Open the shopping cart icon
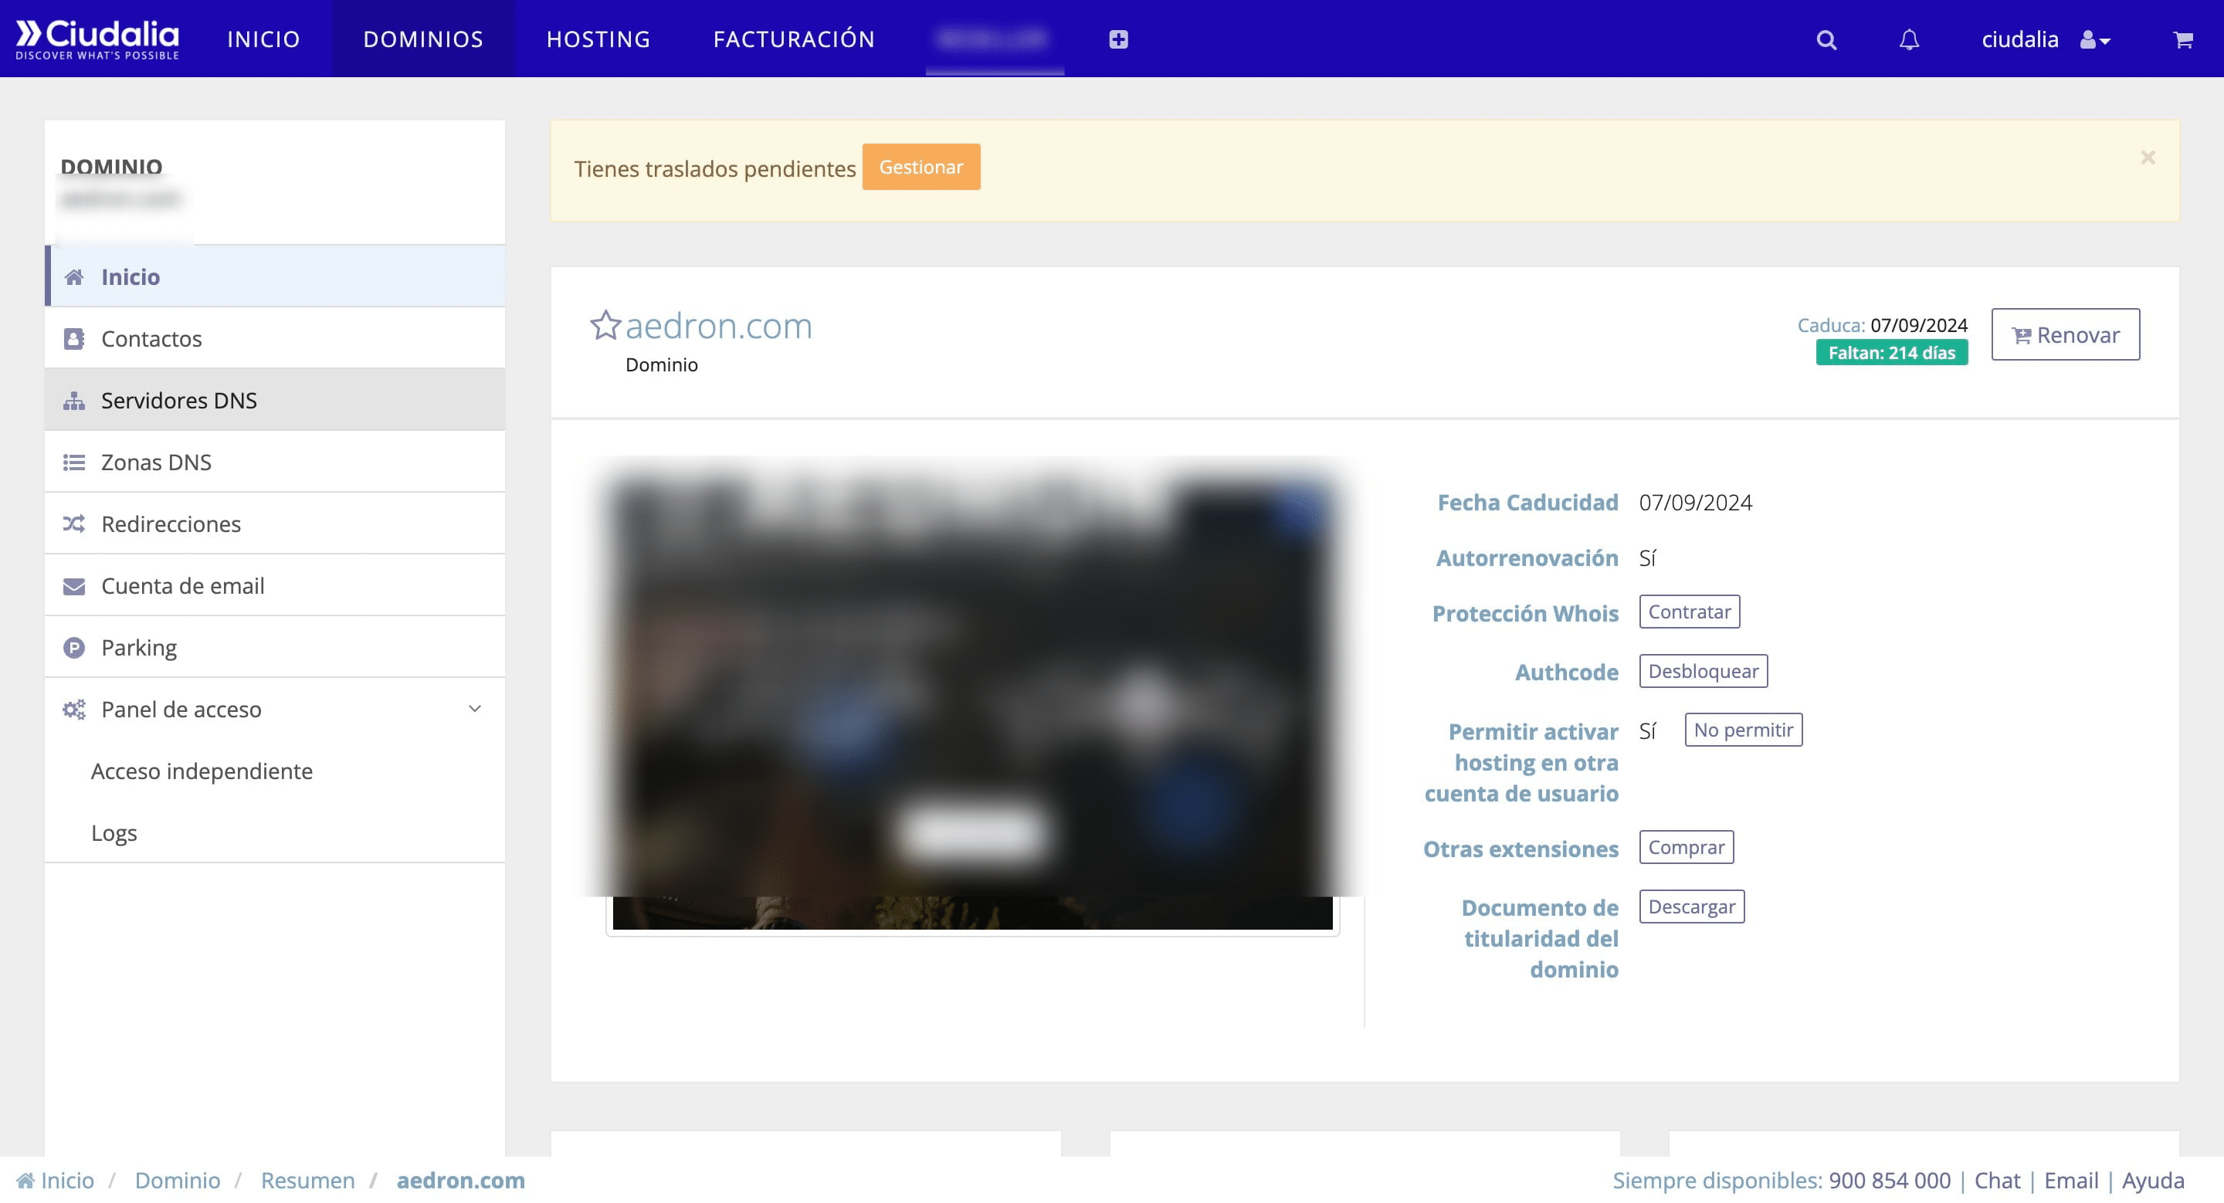2224x1203 pixels. (2182, 39)
